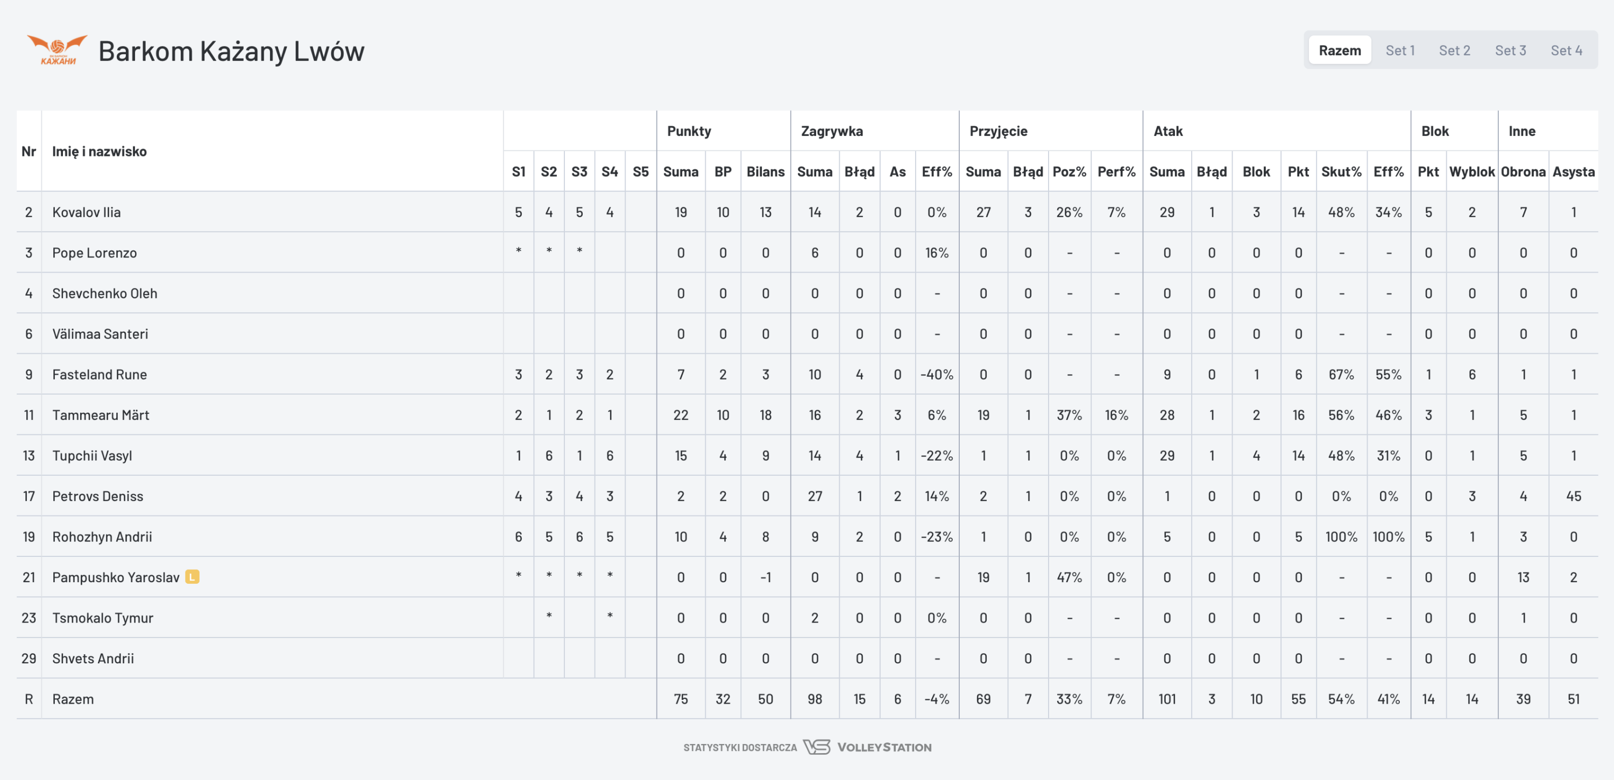The height and width of the screenshot is (780, 1614).
Task: Click player name Kovalov Ilia
Action: (x=87, y=212)
